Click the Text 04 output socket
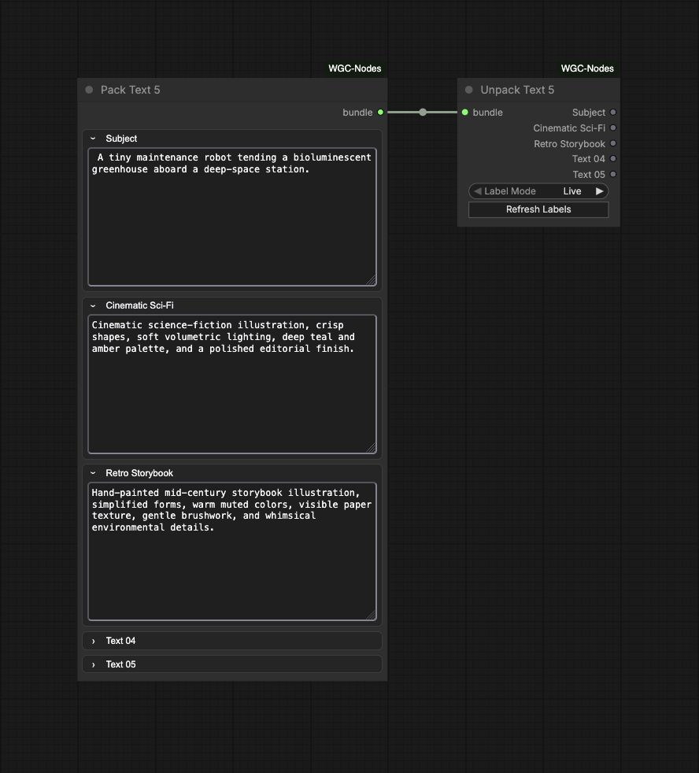 (x=613, y=159)
